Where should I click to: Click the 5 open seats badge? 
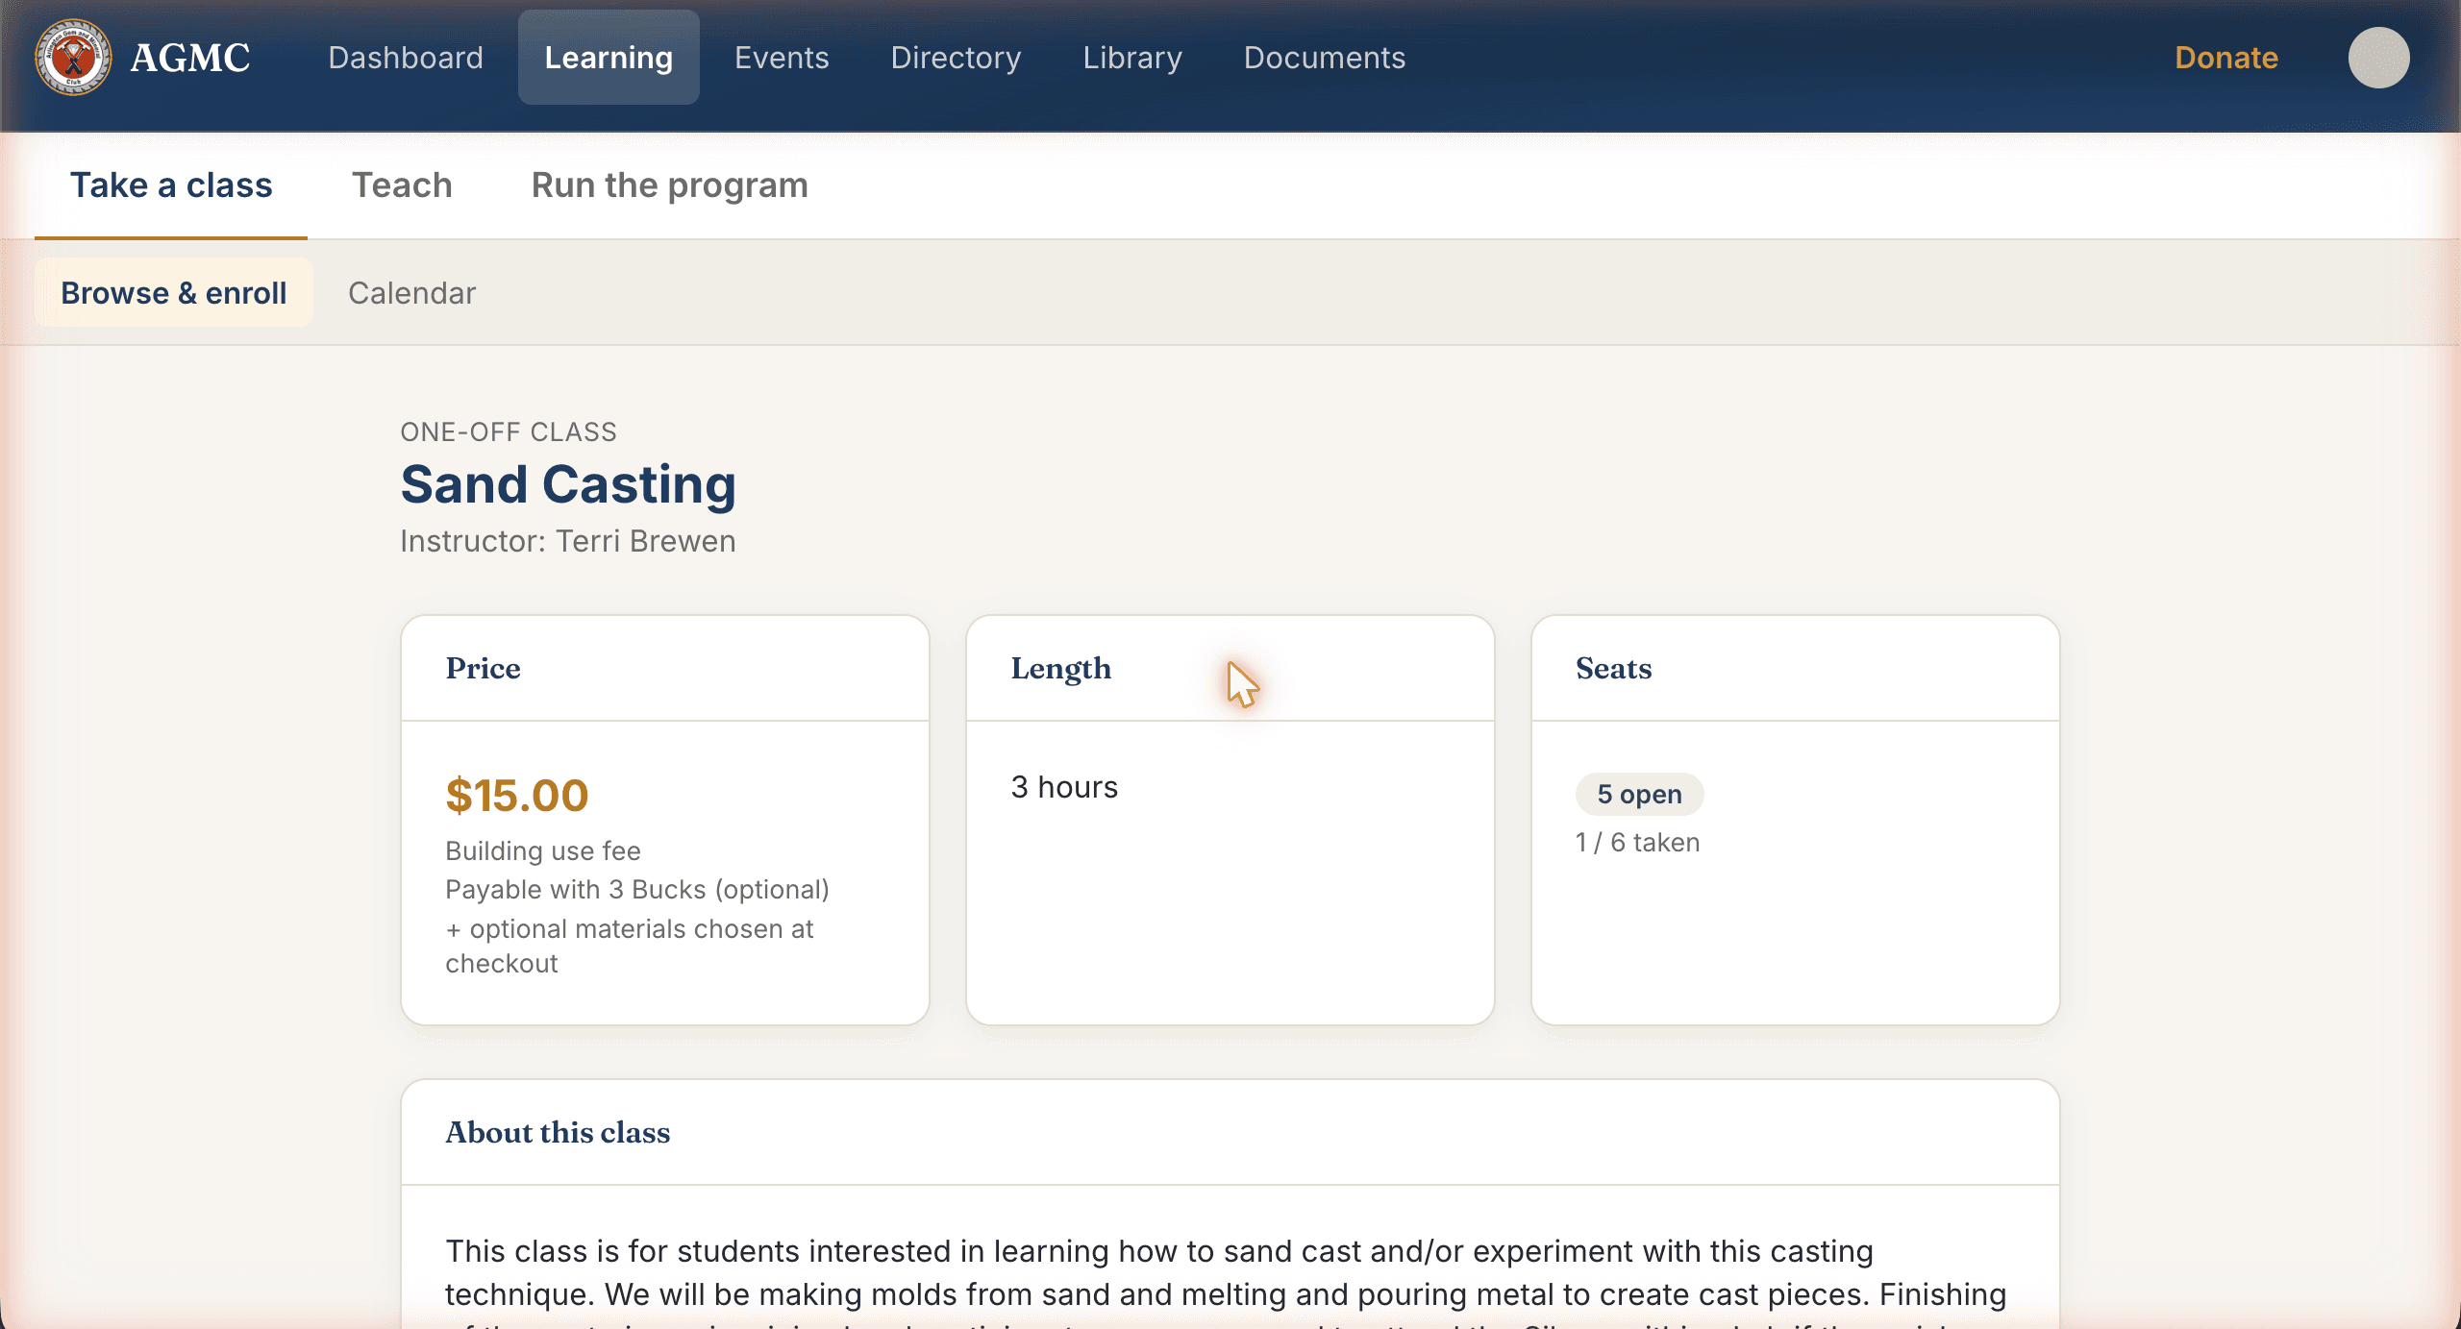[1639, 794]
